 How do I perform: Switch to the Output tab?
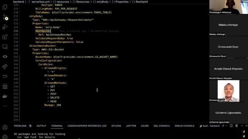41,126
